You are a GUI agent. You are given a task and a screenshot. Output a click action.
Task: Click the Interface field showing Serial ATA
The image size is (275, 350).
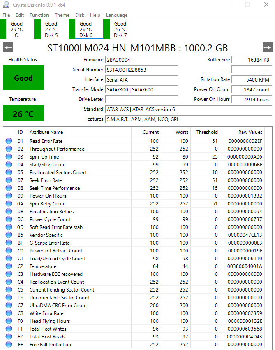142,80
